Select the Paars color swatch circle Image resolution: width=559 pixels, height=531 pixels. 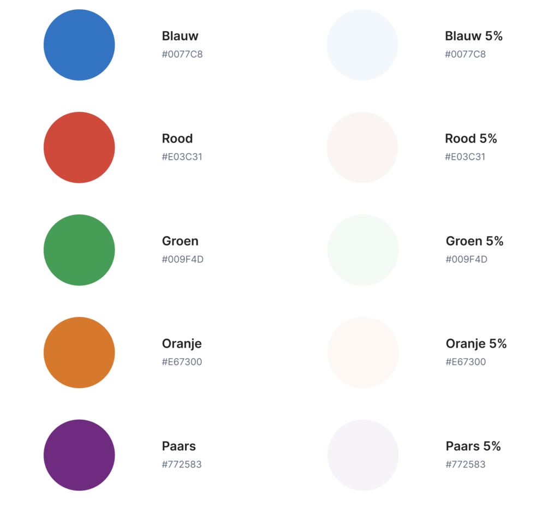[79, 455]
